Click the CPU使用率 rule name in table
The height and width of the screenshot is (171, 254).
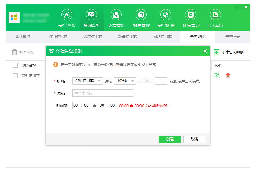[x=31, y=76]
